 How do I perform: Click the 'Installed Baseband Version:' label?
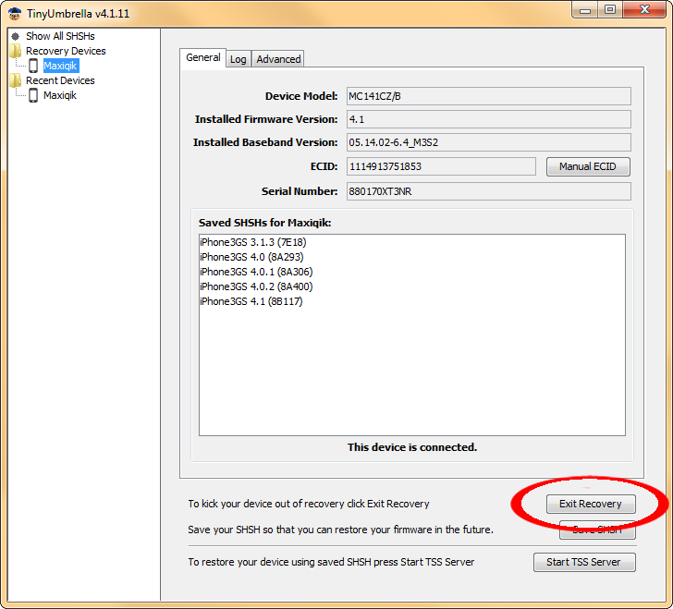[265, 142]
